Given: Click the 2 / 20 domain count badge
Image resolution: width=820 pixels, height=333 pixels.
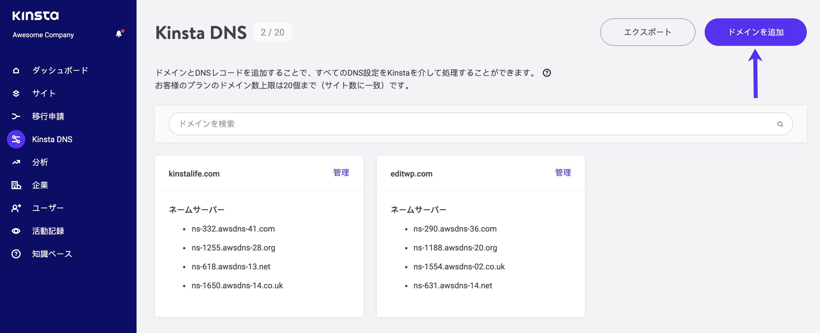Looking at the screenshot, I should tap(272, 32).
